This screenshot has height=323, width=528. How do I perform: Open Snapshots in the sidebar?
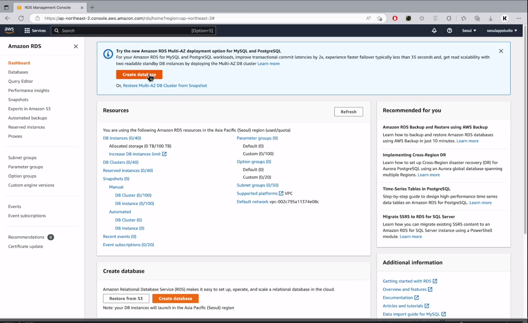coord(18,100)
